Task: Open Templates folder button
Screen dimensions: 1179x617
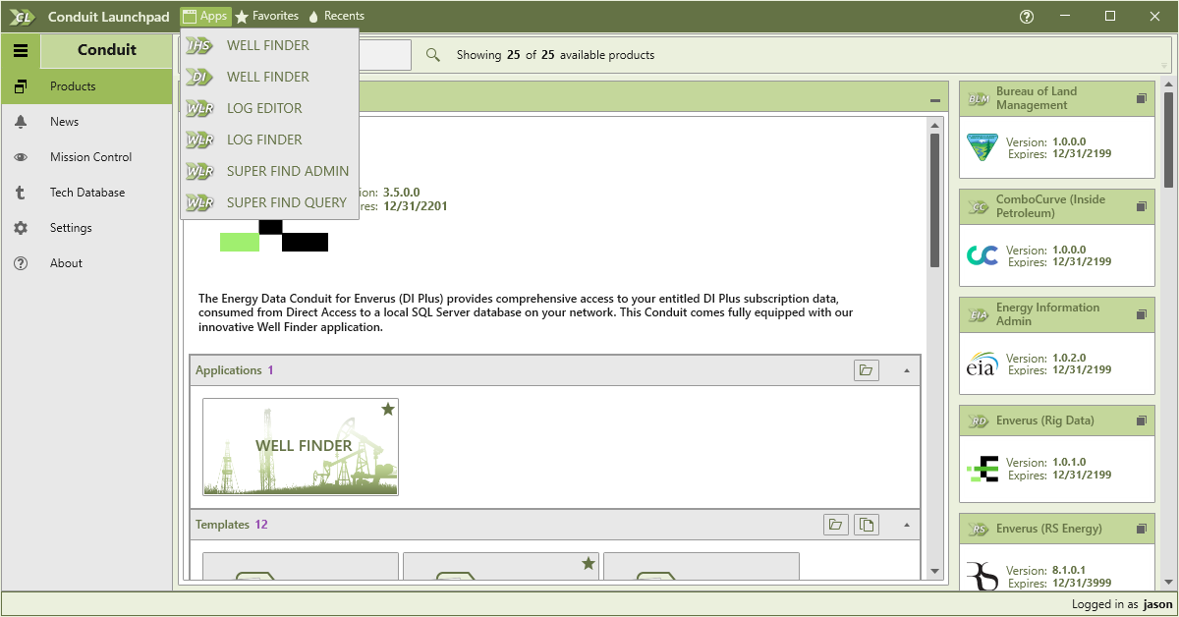Action: pos(835,525)
